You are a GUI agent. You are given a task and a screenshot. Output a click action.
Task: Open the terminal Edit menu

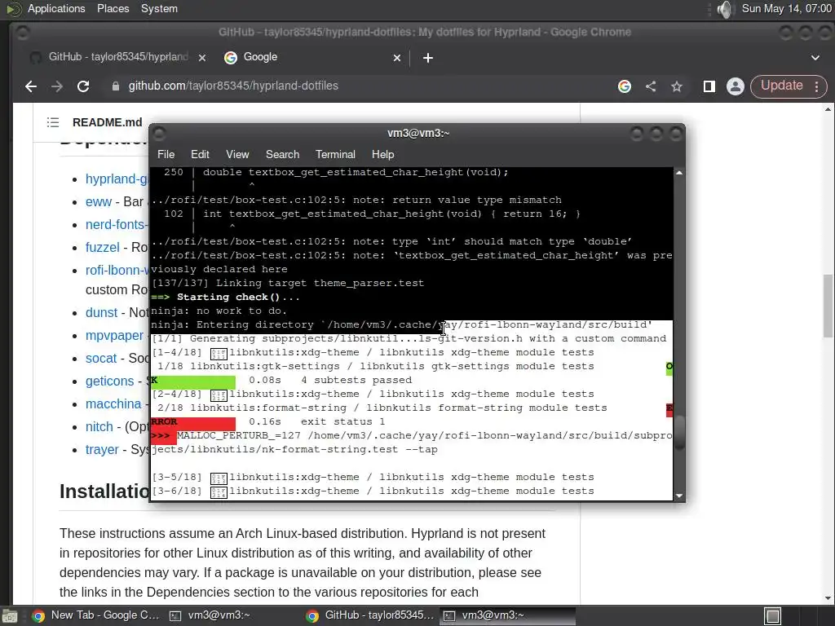click(200, 154)
